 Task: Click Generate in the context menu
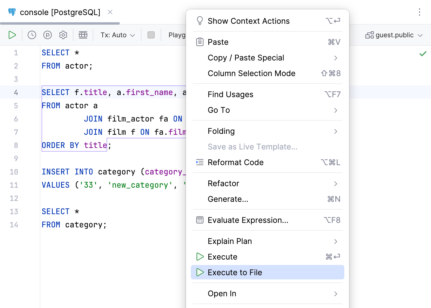click(228, 199)
